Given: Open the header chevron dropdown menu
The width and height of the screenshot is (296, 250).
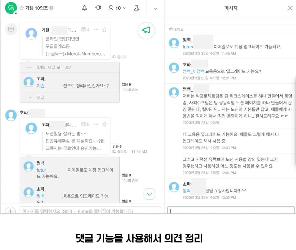Looking at the screenshot, I should click(x=156, y=8).
